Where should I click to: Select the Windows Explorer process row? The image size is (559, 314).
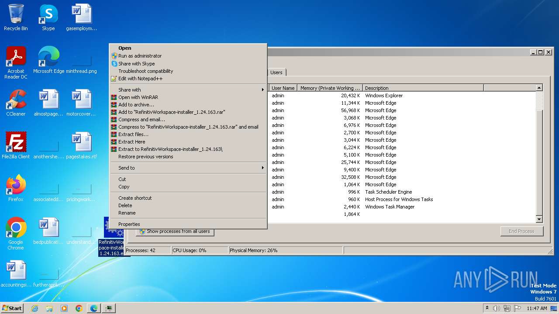[402, 96]
